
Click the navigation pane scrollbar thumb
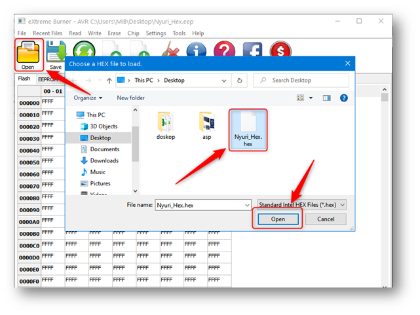[135, 143]
